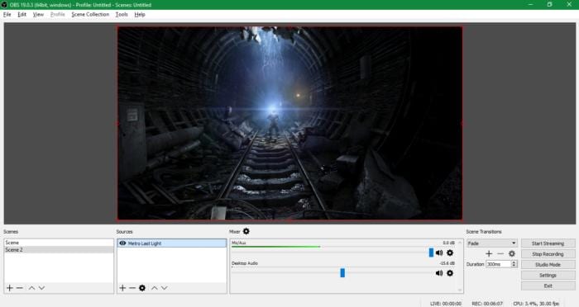Image resolution: width=579 pixels, height=307 pixels.
Task: Increase Duration using the stepper arrow
Action: pyautogui.click(x=514, y=262)
